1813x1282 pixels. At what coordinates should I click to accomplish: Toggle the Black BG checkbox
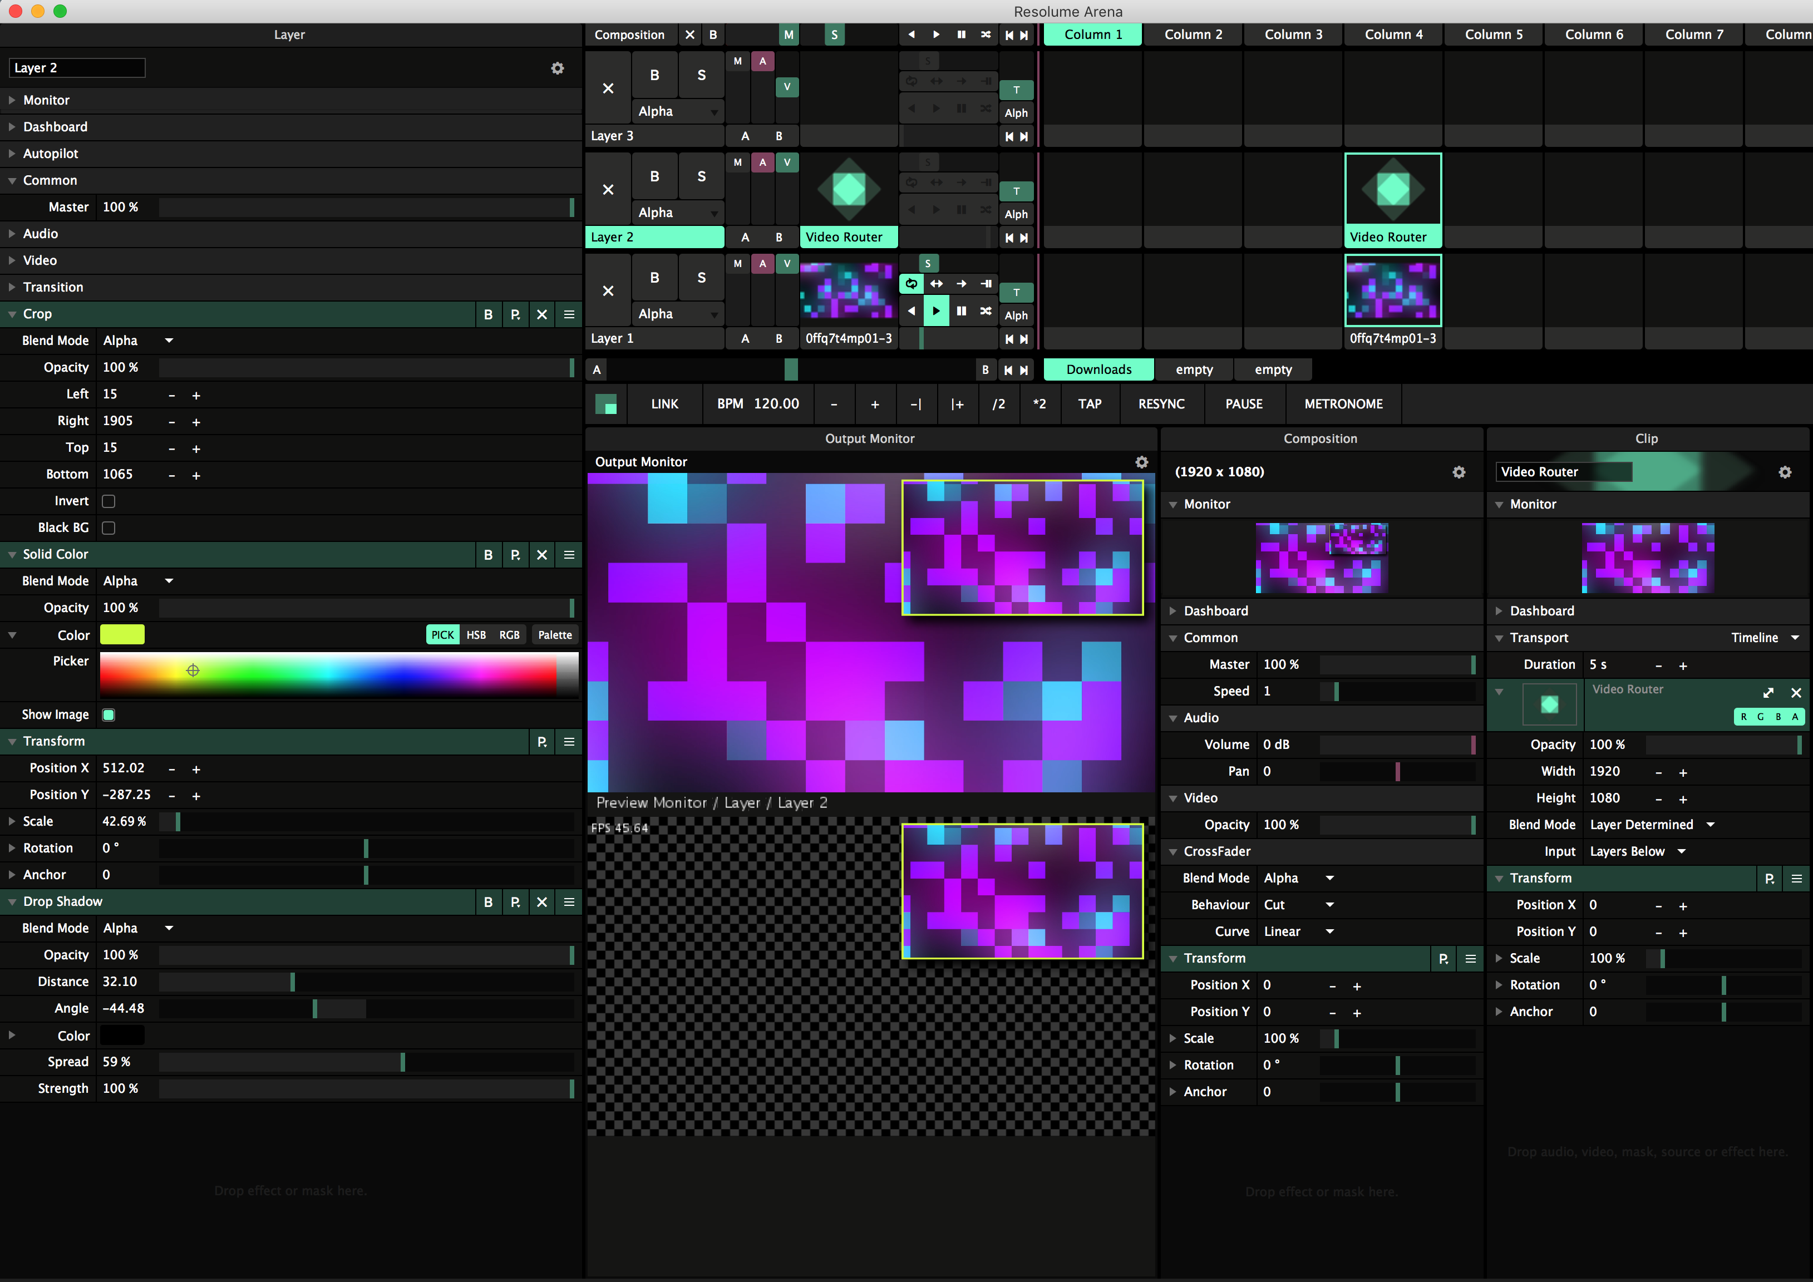pyautogui.click(x=109, y=528)
